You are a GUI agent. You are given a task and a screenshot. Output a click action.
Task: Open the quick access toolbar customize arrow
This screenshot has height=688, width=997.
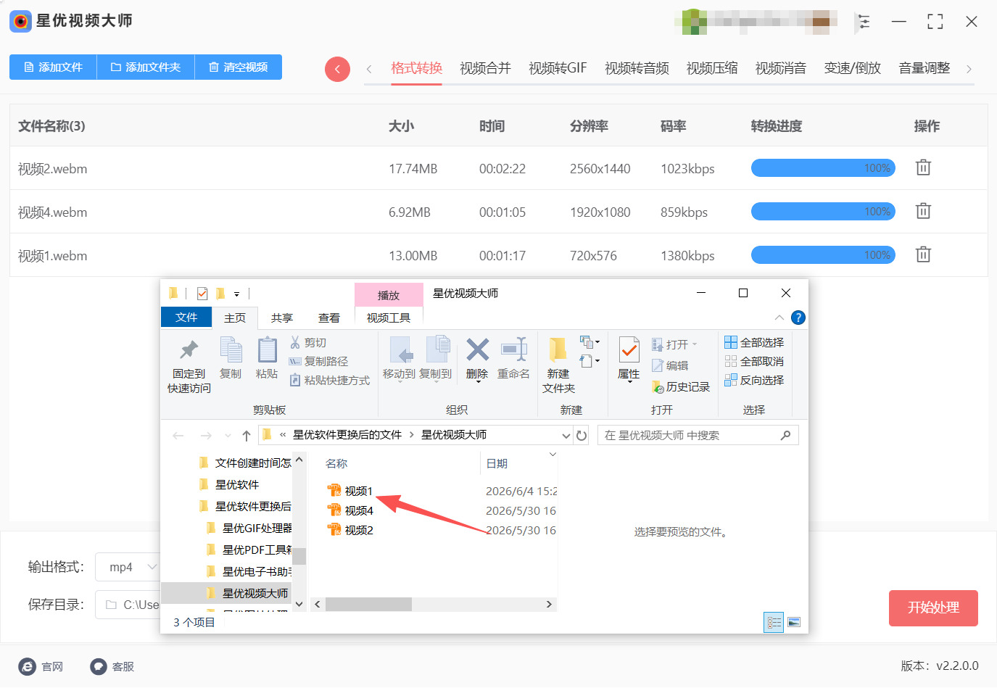pos(236,294)
